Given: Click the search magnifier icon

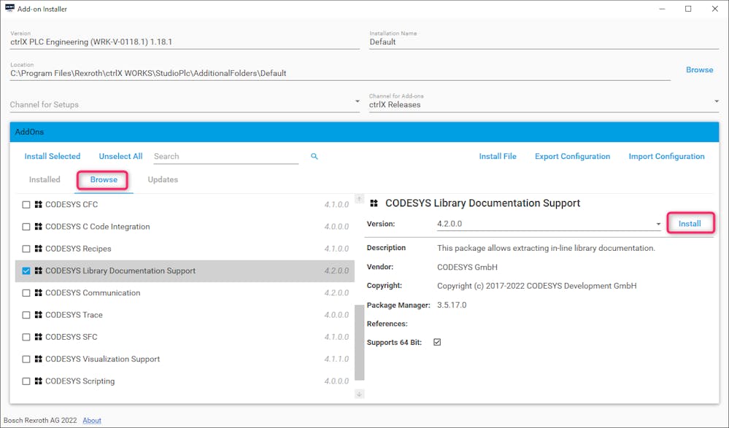Looking at the screenshot, I should [315, 156].
